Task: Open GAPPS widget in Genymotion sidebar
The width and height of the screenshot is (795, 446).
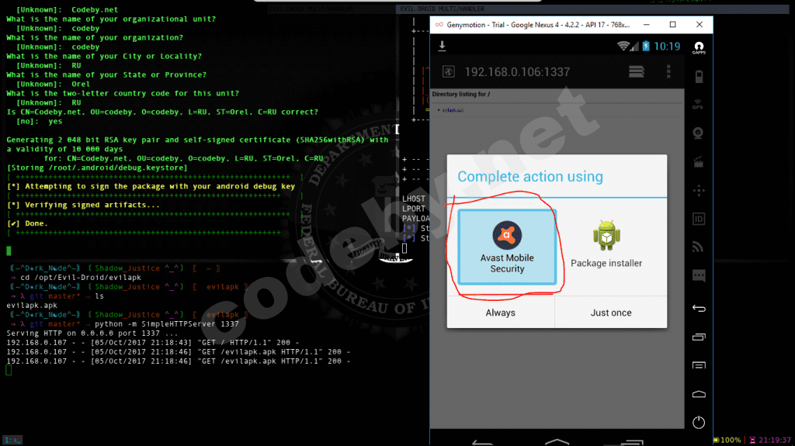Action: (x=699, y=48)
